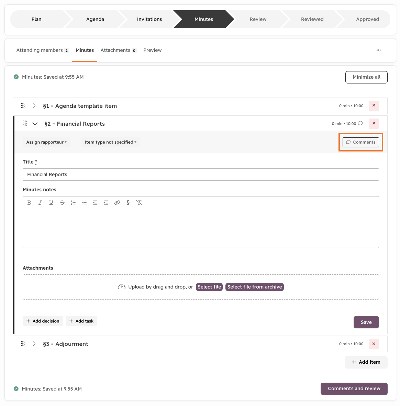Insert section symbol in notes editor
Image resolution: width=400 pixels, height=406 pixels.
(x=128, y=202)
